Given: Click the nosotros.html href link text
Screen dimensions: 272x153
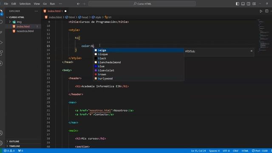Looking at the screenshot, I should click(100, 110).
